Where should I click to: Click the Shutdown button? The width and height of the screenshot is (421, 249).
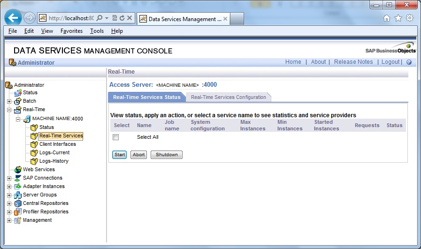(x=167, y=155)
